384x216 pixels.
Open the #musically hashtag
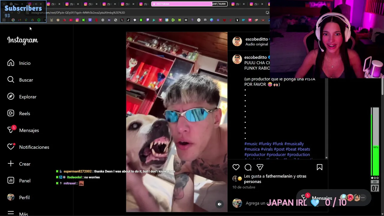coord(294,144)
